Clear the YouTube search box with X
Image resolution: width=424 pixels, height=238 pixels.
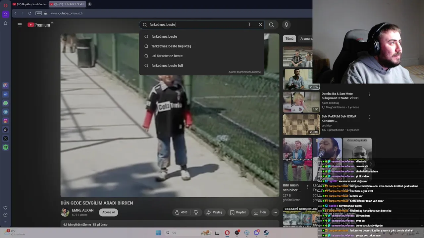point(261,24)
